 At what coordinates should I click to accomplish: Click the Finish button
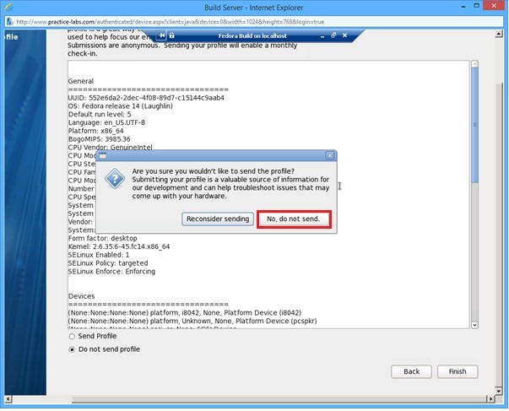point(457,371)
